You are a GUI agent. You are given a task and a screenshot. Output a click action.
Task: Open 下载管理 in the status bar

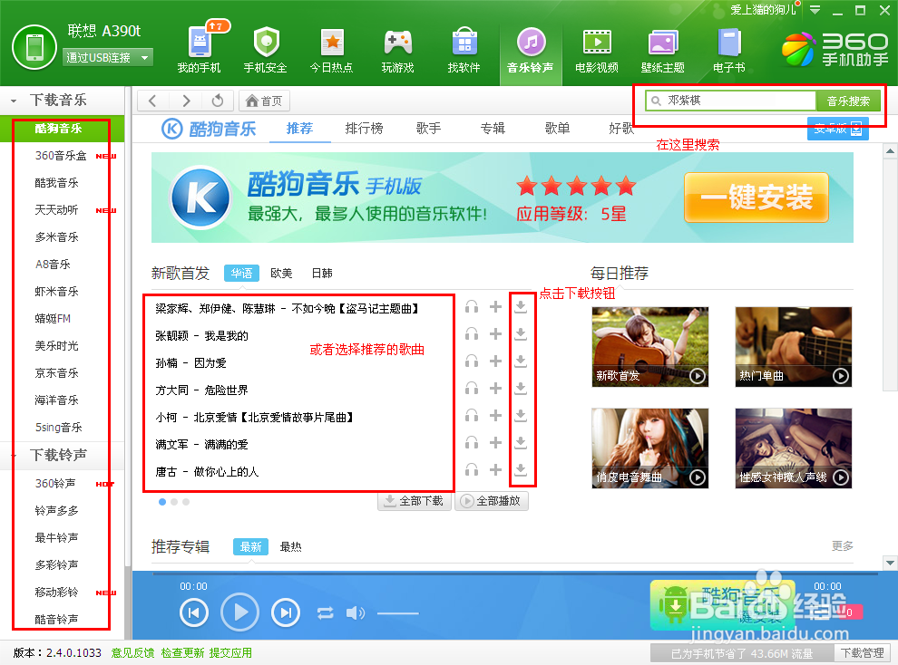click(862, 653)
